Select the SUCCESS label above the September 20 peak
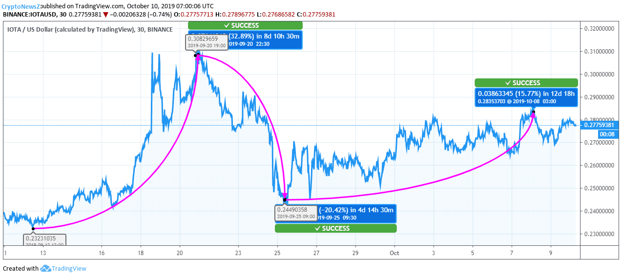 point(246,25)
